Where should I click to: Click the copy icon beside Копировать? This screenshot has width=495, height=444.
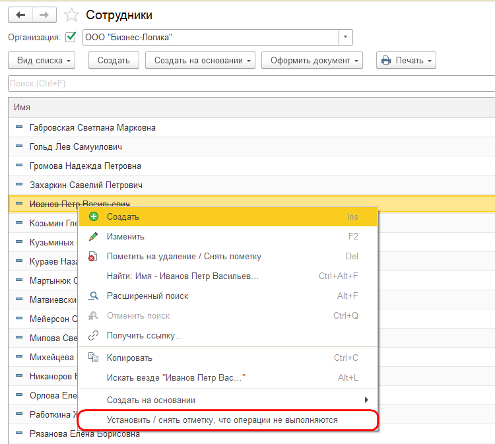(x=93, y=357)
